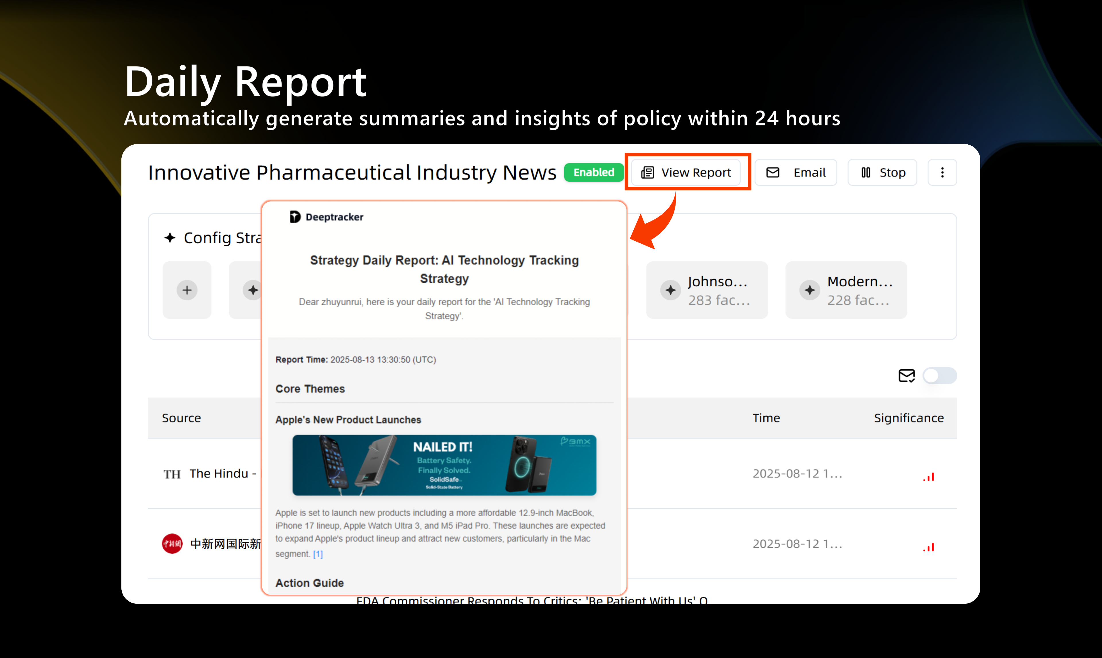Click the Source column header
This screenshot has height=658, width=1102.
pyautogui.click(x=181, y=418)
